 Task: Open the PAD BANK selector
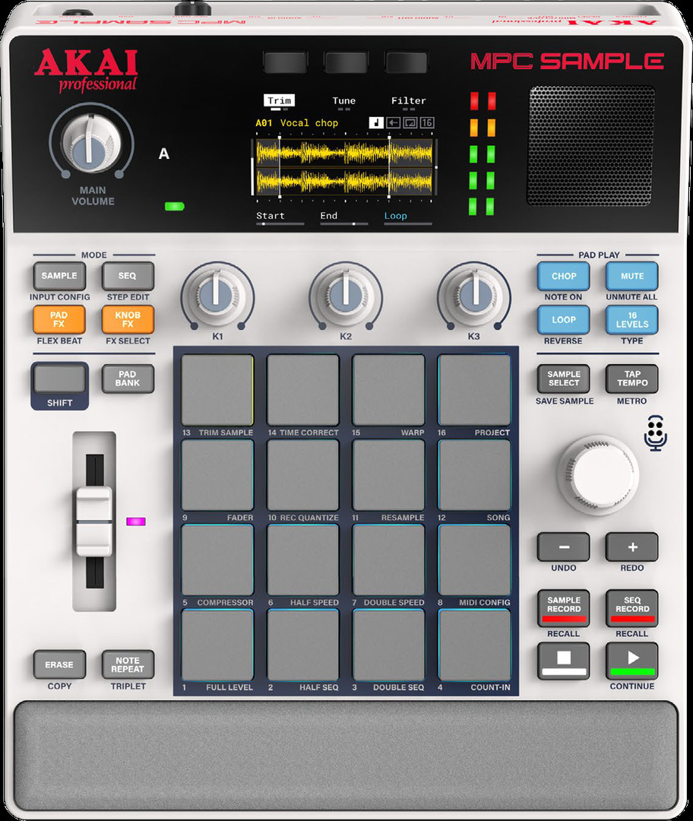point(128,379)
